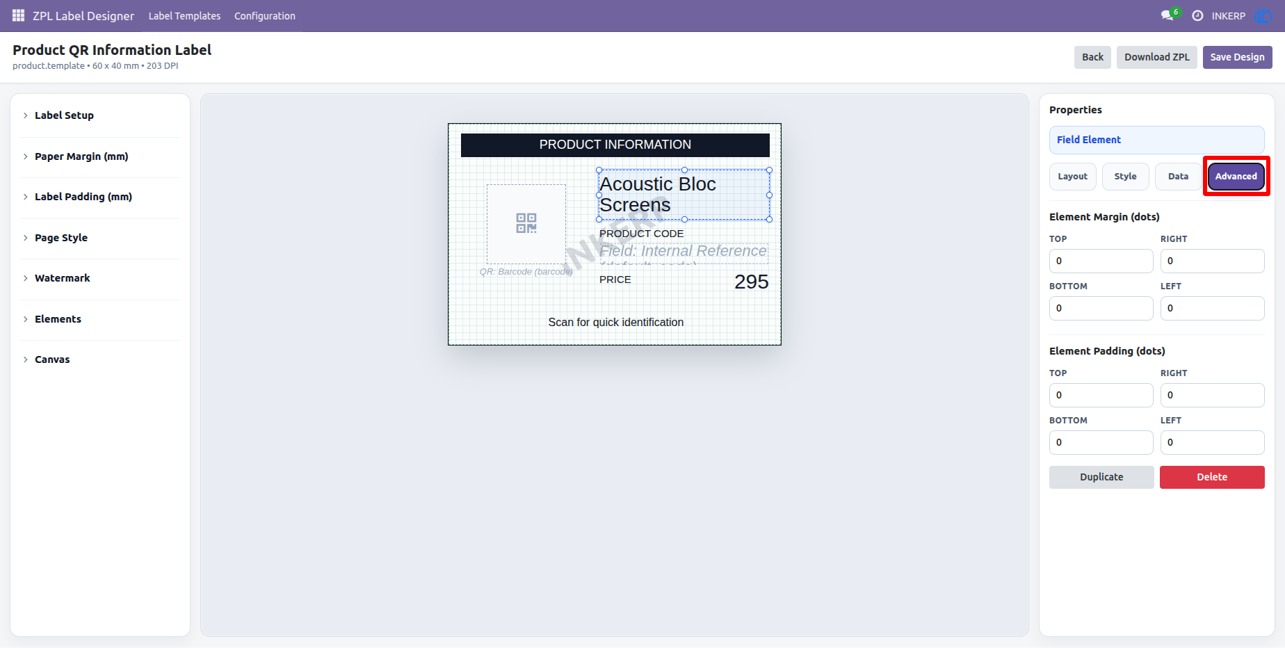Screen dimensions: 1285x648
Task: Select the QR code placeholder on canvas
Action: (x=526, y=224)
